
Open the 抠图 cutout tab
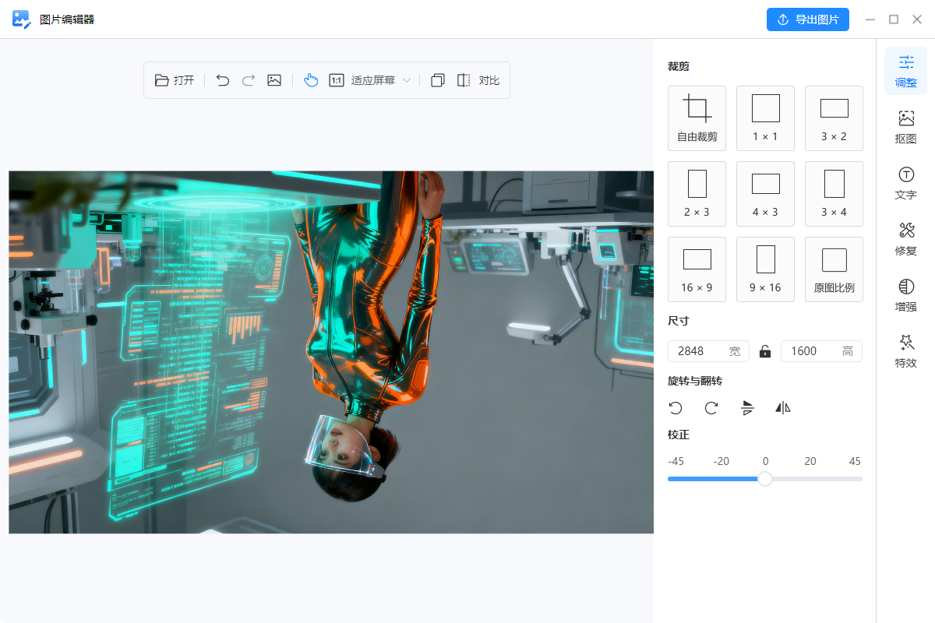click(x=905, y=127)
